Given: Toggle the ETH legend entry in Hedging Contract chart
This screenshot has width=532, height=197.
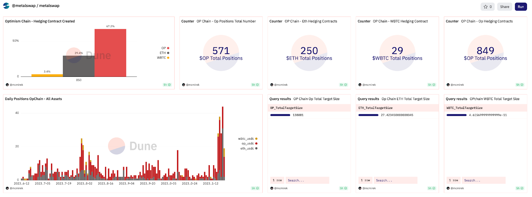Looking at the screenshot, I should click(x=165, y=53).
